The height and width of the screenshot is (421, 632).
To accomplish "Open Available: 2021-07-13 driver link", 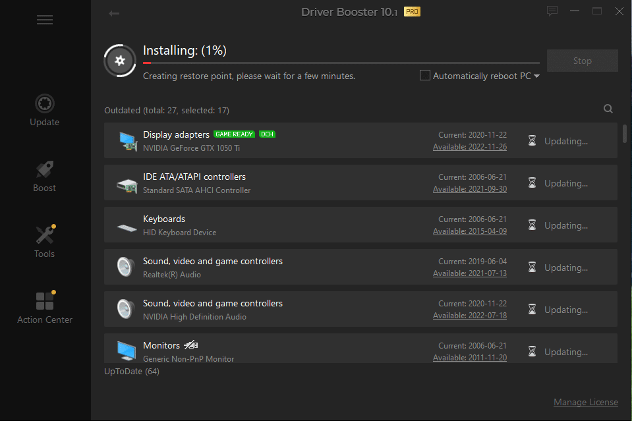I will point(470,273).
